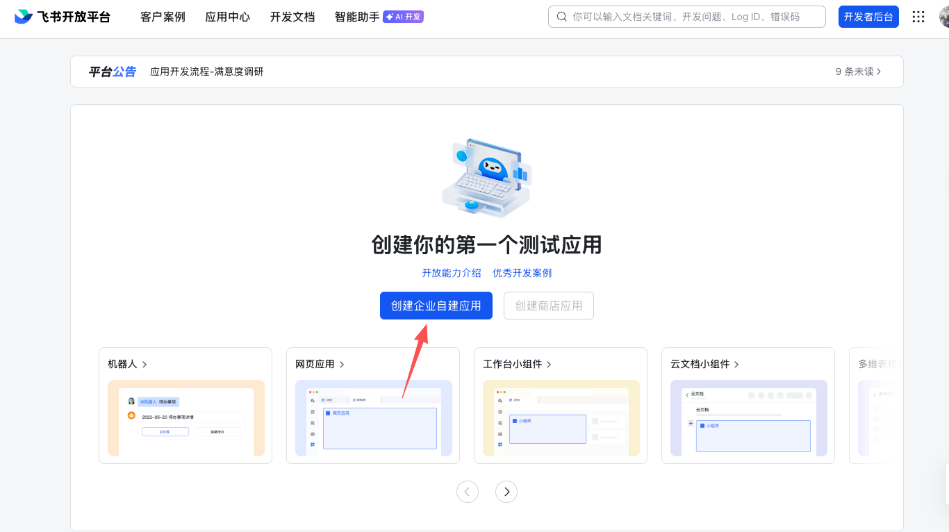This screenshot has height=532, width=949.
Task: Click the 创建企业自建应用 button
Action: point(436,306)
